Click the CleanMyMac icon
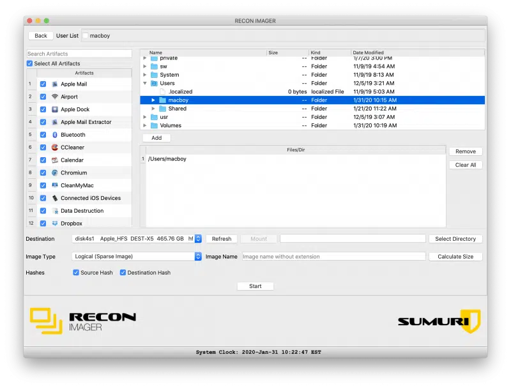The width and height of the screenshot is (511, 389). point(55,185)
